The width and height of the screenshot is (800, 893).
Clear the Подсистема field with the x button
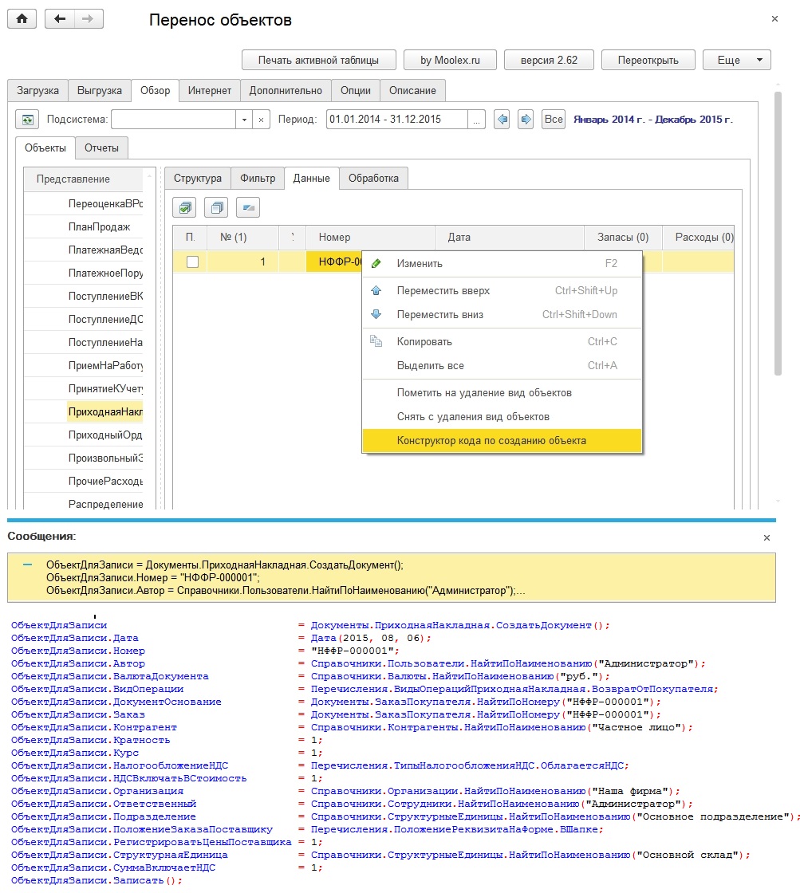pyautogui.click(x=261, y=120)
